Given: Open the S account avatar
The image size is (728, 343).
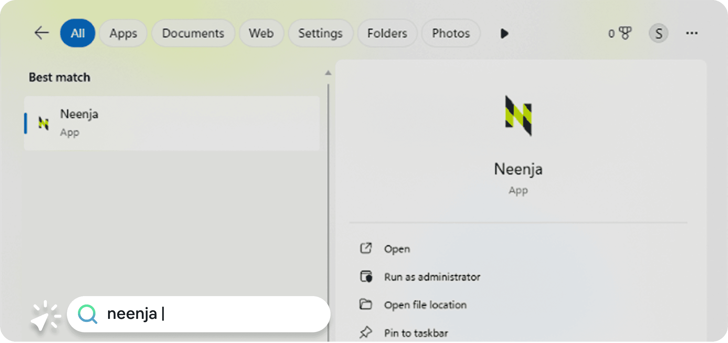Looking at the screenshot, I should (x=658, y=33).
